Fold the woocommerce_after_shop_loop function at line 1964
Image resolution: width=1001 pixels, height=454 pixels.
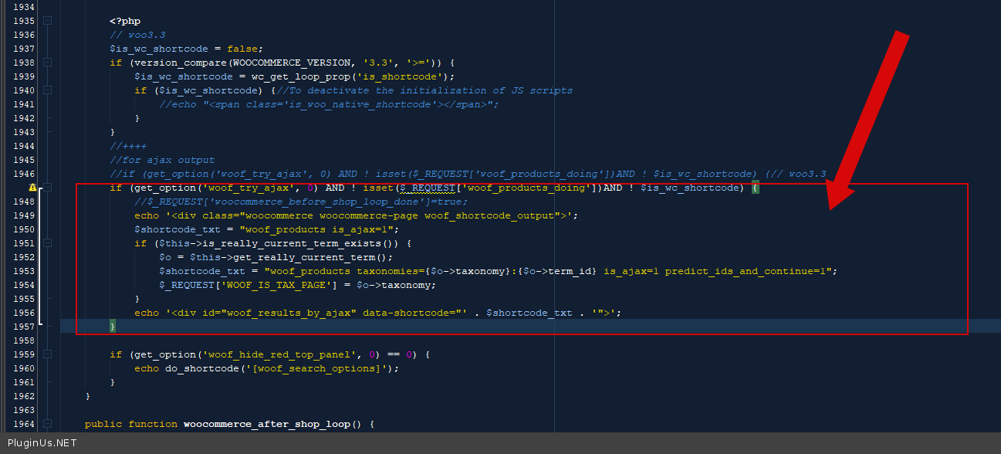coord(47,424)
